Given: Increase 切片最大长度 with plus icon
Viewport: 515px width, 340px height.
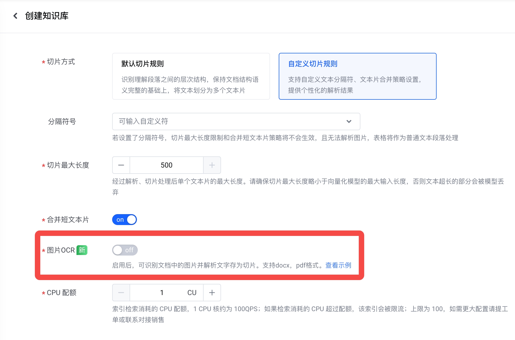Looking at the screenshot, I should pyautogui.click(x=212, y=165).
